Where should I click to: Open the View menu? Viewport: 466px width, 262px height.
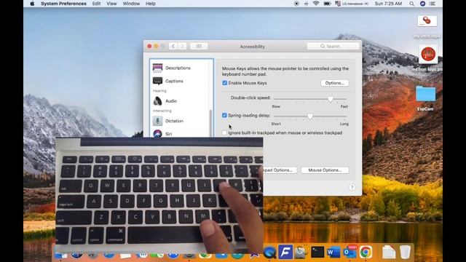tap(111, 4)
